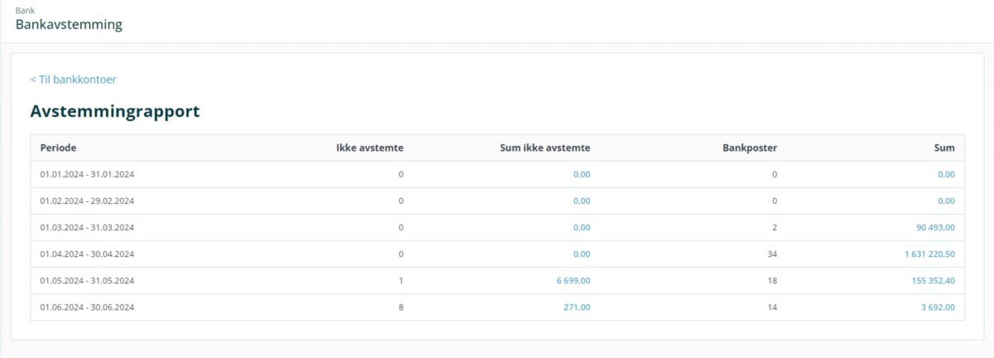Click the 'Ikke avstemte' column header
The image size is (994, 358).
369,148
